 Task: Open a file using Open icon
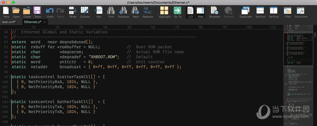point(16,12)
